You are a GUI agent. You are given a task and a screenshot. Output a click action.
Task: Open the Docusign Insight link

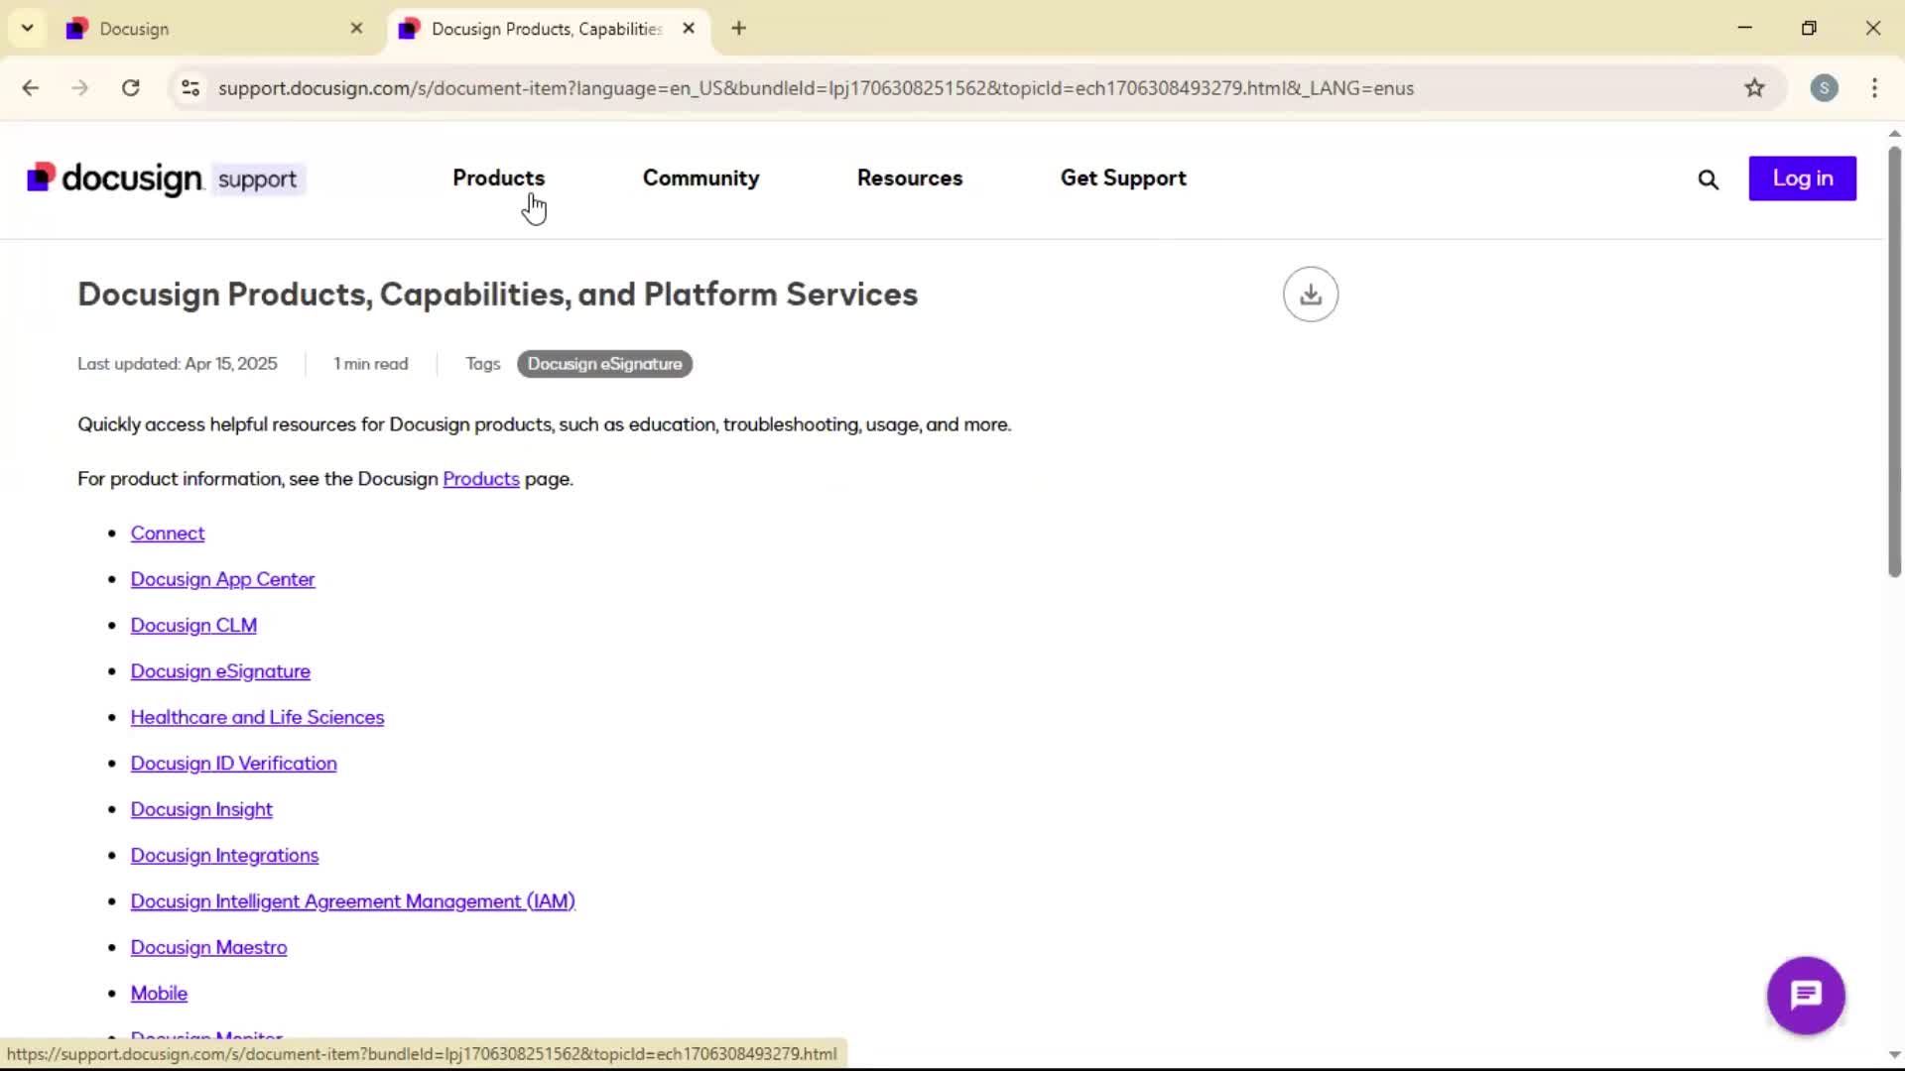coord(201,810)
